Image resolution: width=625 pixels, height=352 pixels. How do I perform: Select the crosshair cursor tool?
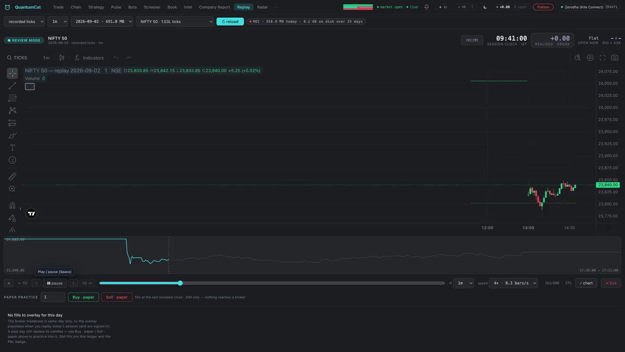point(12,73)
